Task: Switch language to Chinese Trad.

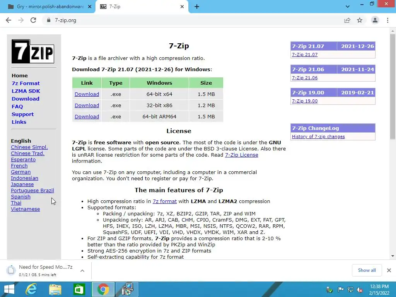Action: [x=27, y=153]
